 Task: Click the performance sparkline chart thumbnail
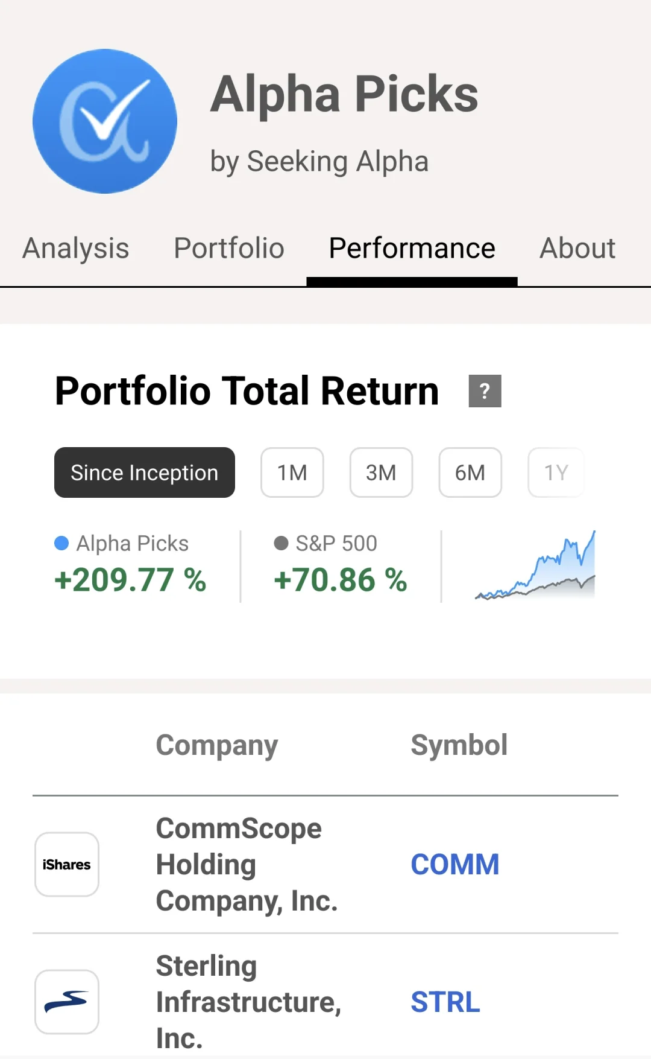(x=535, y=565)
